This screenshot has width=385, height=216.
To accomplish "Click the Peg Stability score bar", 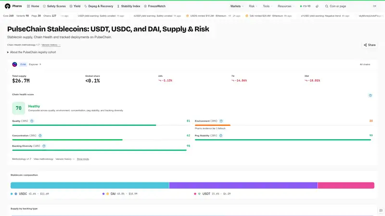I will 283,140.
